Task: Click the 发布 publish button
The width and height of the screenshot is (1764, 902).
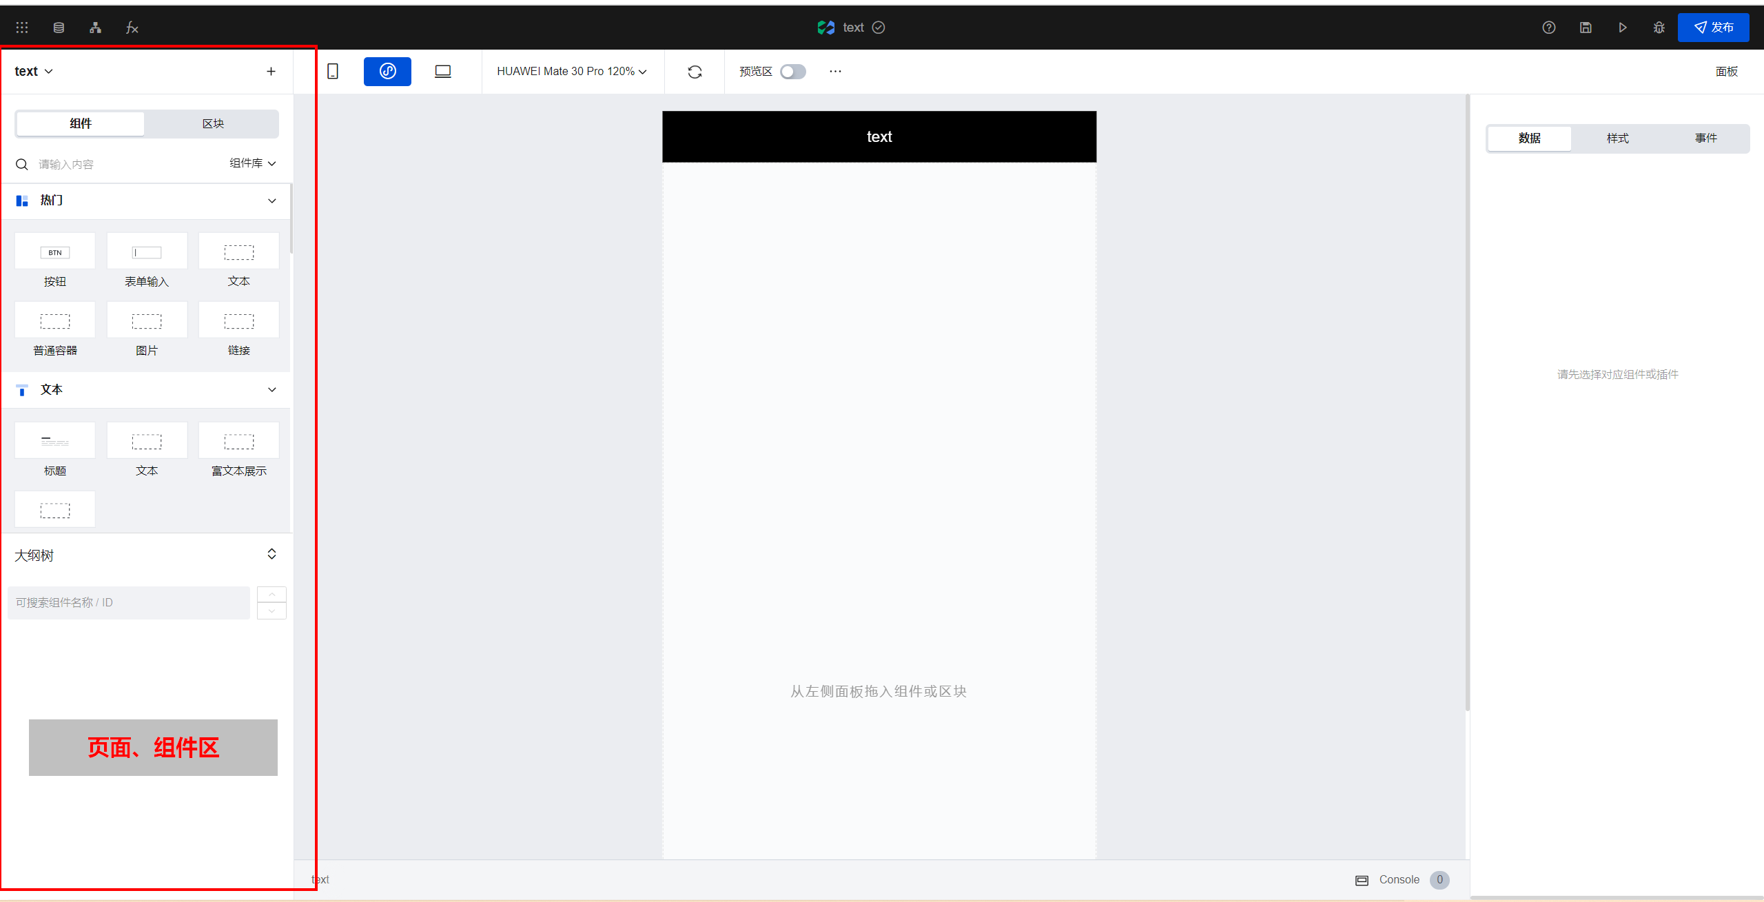Action: click(1713, 28)
